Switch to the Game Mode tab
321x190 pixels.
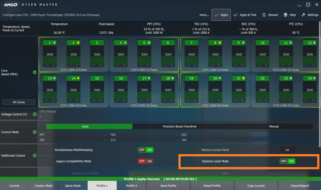click(73, 186)
